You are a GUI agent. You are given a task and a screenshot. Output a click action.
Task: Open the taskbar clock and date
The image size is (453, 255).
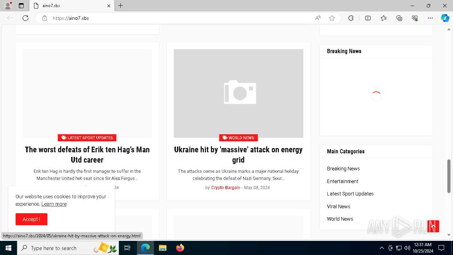423,248
